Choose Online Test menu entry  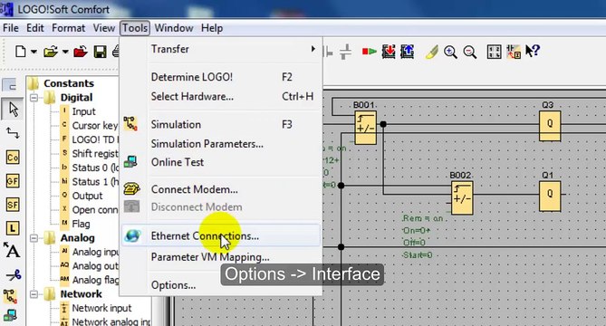click(x=221, y=162)
